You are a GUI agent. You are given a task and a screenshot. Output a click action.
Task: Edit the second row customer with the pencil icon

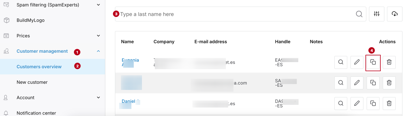(357, 83)
